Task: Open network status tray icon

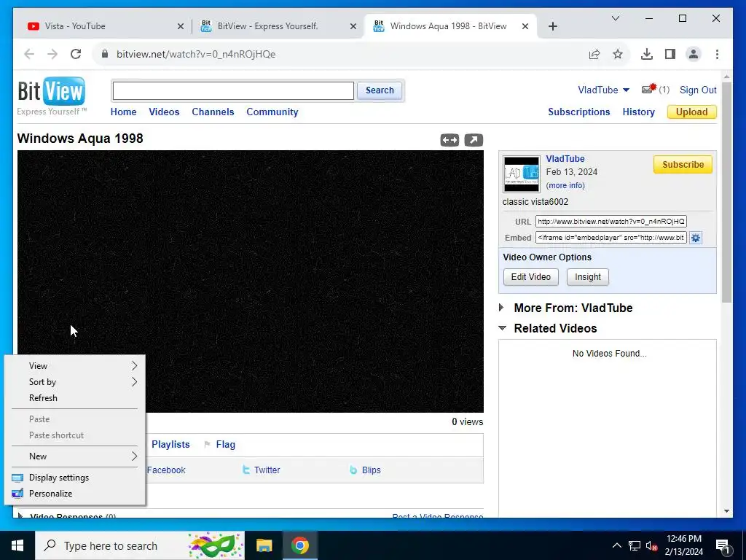Action: [635, 545]
